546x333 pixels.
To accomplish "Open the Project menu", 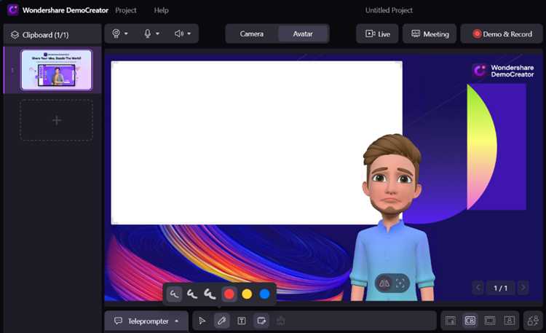I will pyautogui.click(x=126, y=10).
